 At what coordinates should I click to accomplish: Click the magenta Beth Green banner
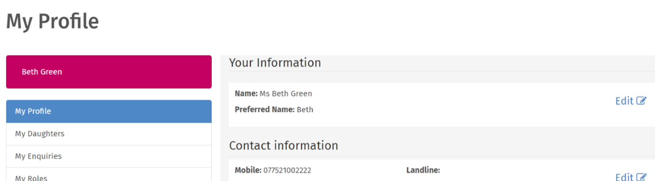109,72
